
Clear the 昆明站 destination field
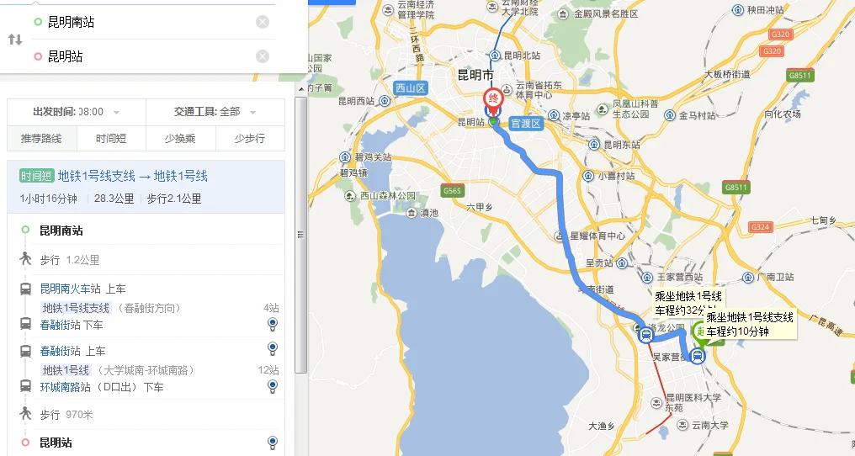point(263,56)
